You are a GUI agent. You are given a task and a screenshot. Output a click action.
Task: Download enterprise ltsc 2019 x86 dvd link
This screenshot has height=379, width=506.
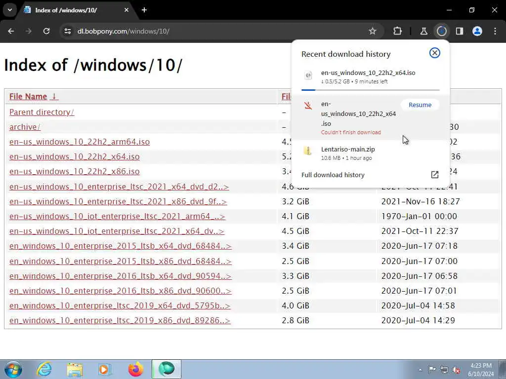tap(120, 320)
